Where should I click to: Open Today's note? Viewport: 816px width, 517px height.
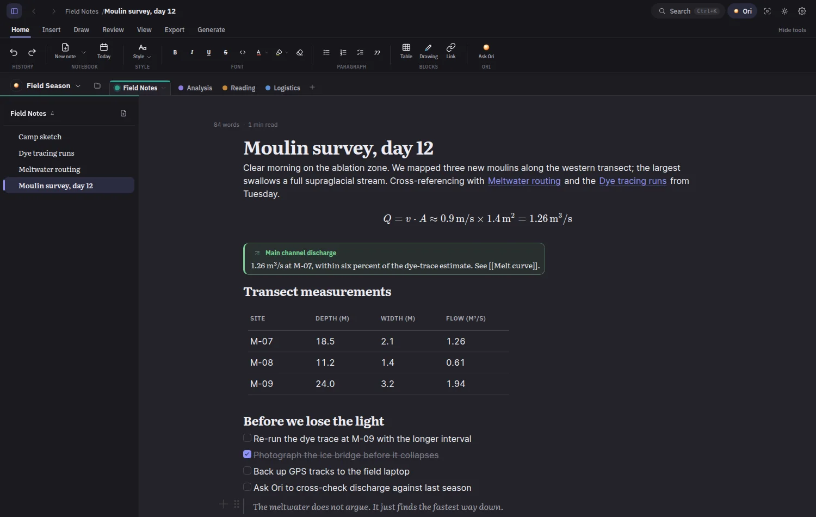(104, 51)
